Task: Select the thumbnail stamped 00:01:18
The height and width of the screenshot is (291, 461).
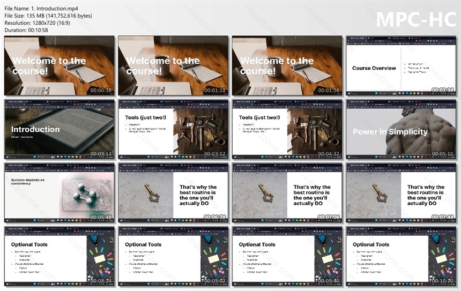Action: pos(173,65)
